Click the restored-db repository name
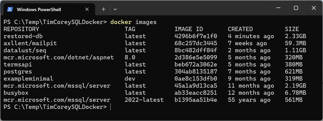Viewport: 323px width, 121px height. pyautogui.click(x=23, y=36)
